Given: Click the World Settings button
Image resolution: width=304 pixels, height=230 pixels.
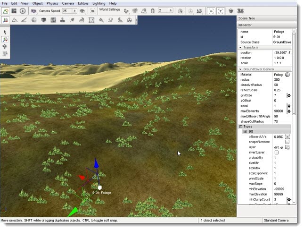Looking at the screenshot, I should tap(109, 10).
